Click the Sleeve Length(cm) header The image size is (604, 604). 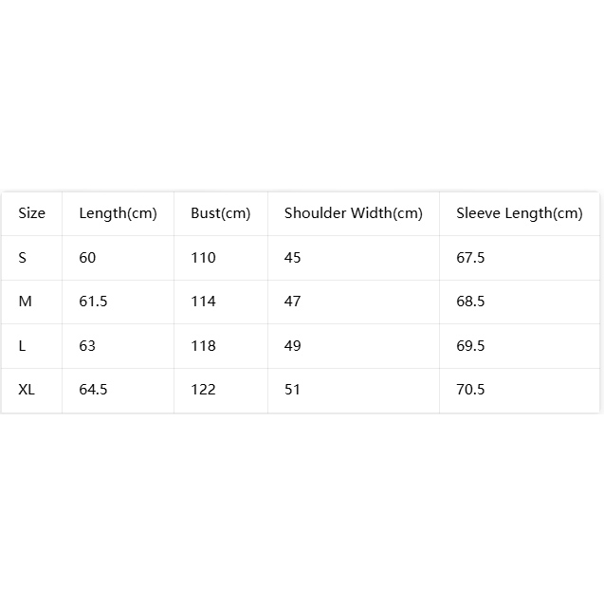point(520,213)
